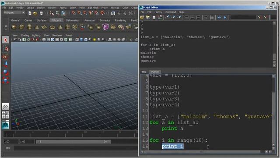Click the code line 'for i in range(10):'

[178, 140]
